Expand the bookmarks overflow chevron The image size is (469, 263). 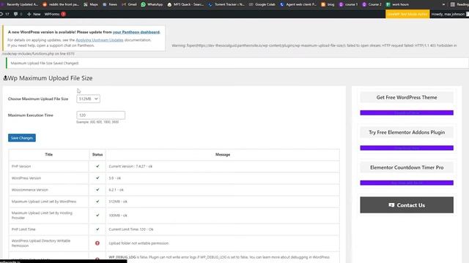pyautogui.click(x=443, y=4)
